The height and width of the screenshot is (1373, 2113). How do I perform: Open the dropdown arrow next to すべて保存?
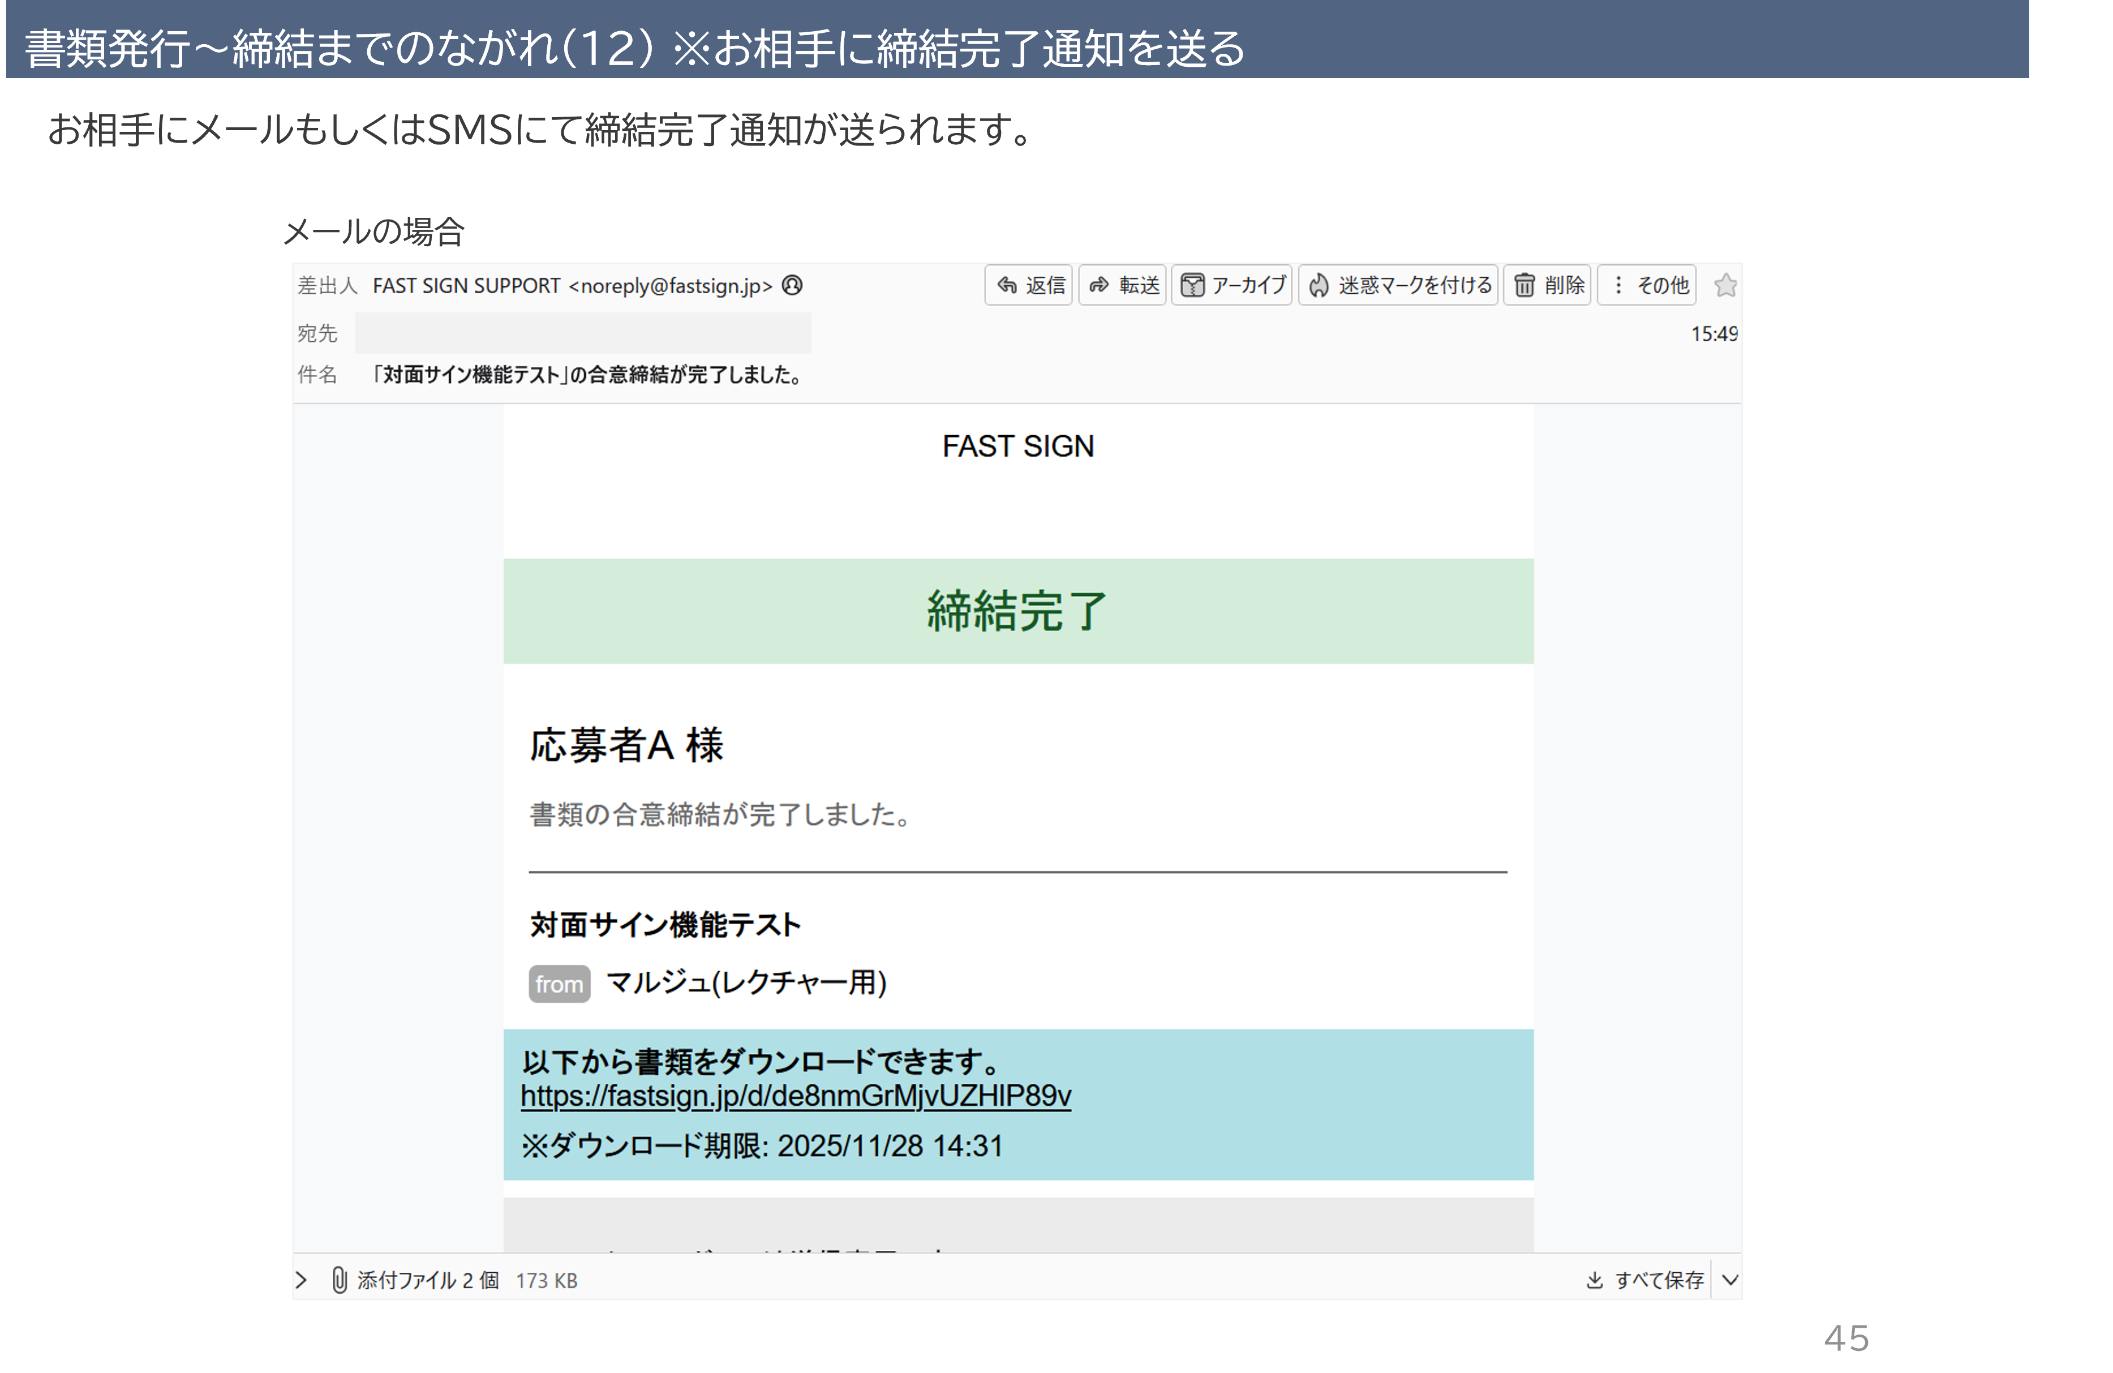(1729, 1280)
